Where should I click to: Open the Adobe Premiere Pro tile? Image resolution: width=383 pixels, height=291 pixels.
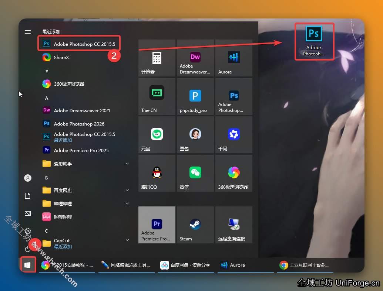pos(157,225)
